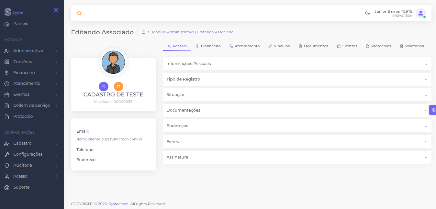The width and height of the screenshot is (436, 209).
Task: Click the orange delete trash button
Action: pos(118,86)
